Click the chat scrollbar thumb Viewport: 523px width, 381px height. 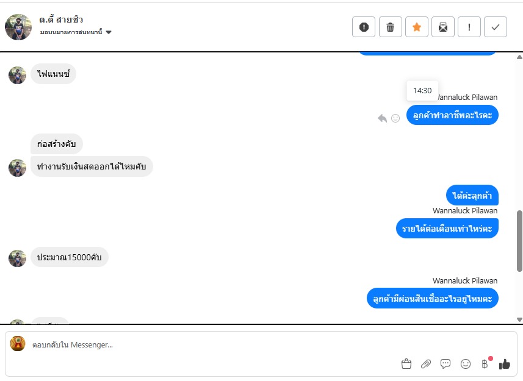[x=519, y=241]
